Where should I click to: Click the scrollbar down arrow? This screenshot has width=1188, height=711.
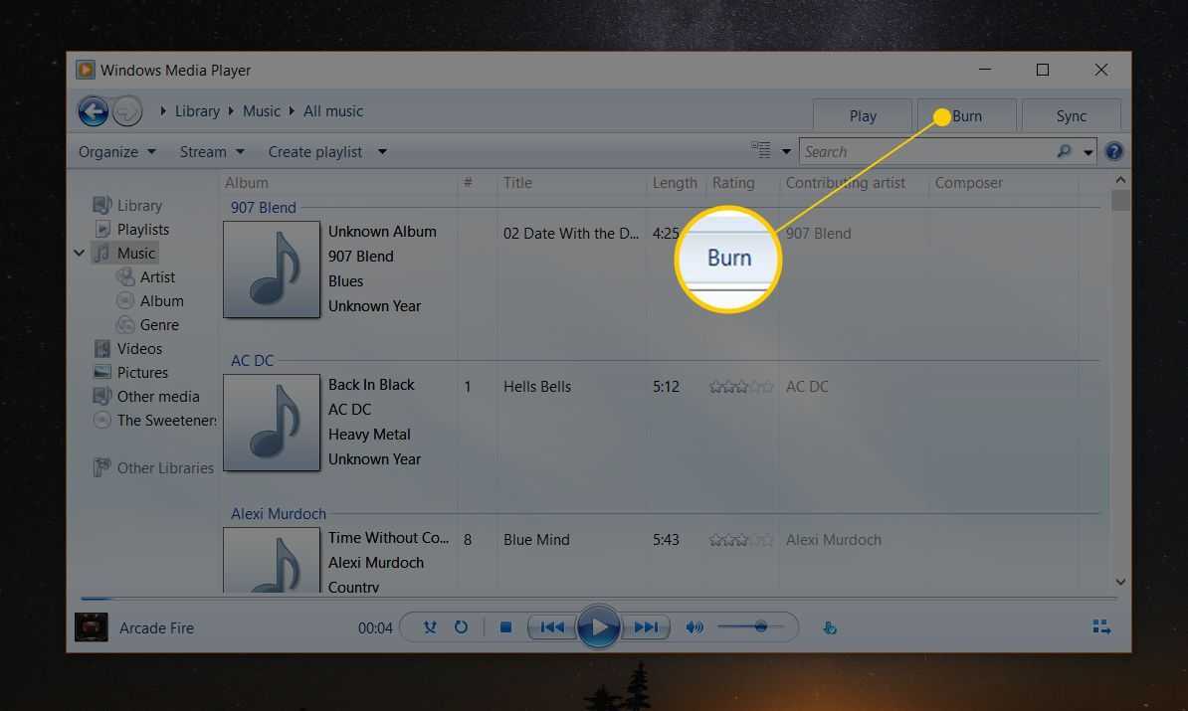click(x=1120, y=582)
